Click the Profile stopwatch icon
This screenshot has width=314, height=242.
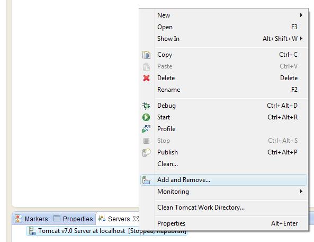(146, 129)
